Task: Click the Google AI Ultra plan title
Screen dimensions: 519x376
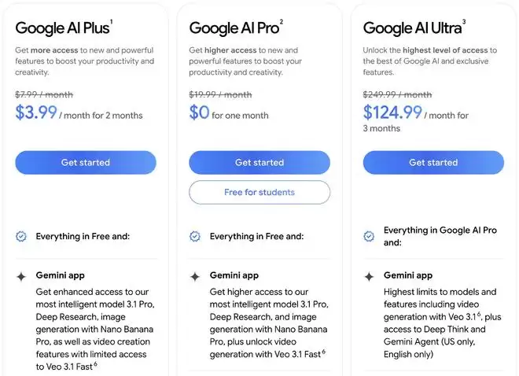Action: tap(411, 28)
